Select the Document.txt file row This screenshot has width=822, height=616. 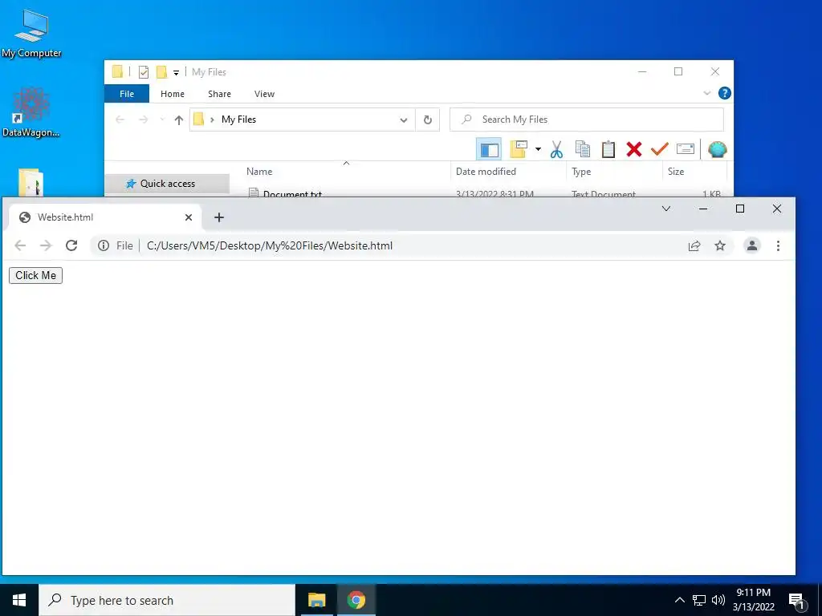(485, 193)
